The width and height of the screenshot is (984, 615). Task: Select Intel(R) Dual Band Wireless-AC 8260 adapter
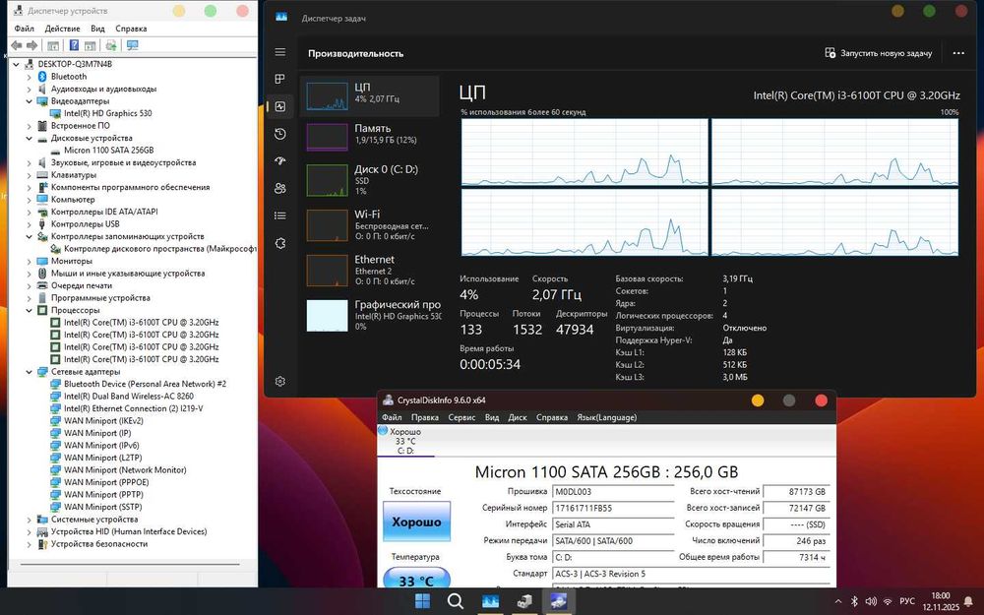(129, 397)
